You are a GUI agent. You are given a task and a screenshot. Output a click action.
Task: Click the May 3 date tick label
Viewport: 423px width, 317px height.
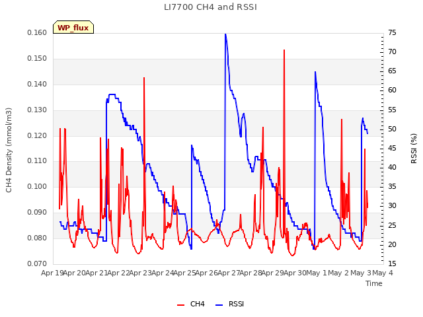click(361, 273)
